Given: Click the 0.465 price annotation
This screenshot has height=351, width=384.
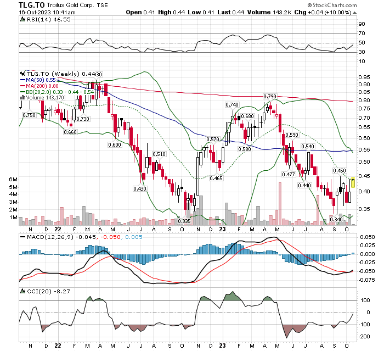Looking at the screenshot, I should 216,179.
